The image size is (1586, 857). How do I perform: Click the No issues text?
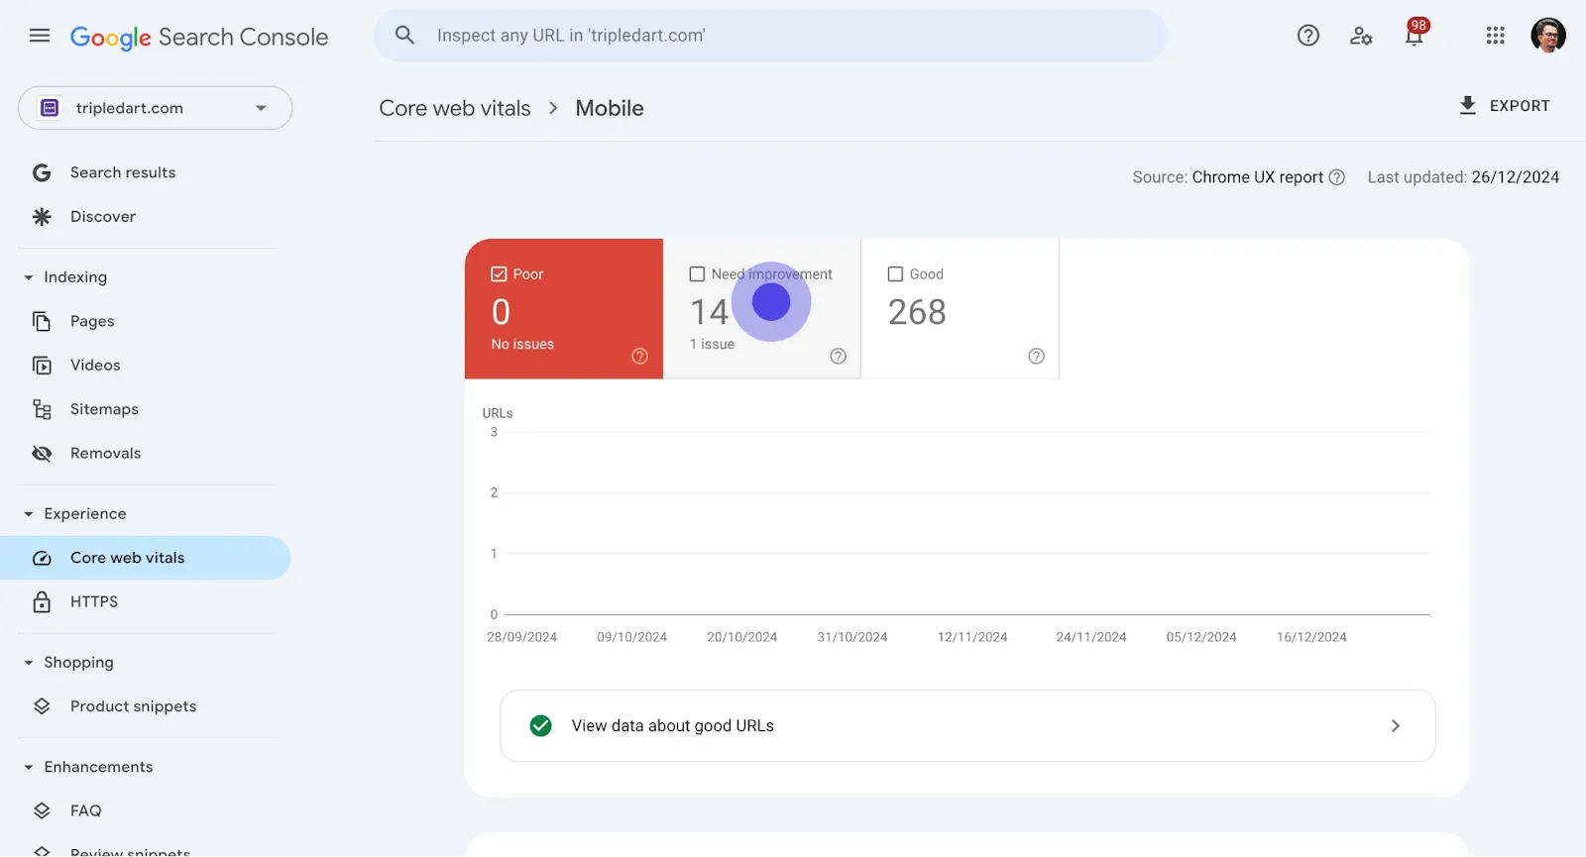522,344
